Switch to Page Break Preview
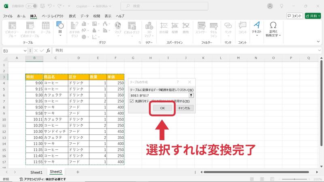Viewport: 324px width, 182px height. click(x=272, y=179)
